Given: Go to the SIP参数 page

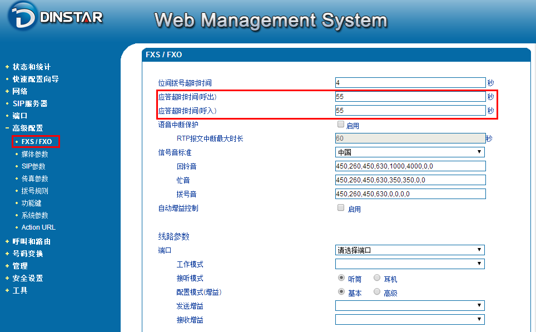Looking at the screenshot, I should click(33, 166).
